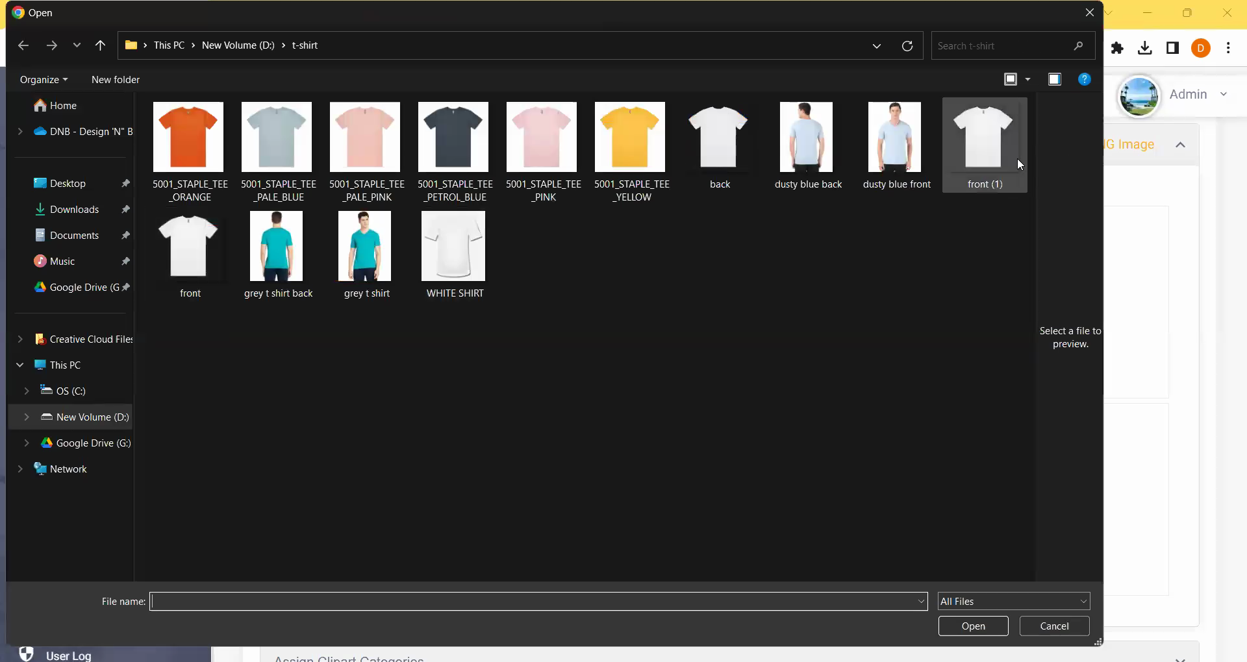Click the Chrome downloads icon
This screenshot has width=1247, height=662.
tap(1145, 48)
